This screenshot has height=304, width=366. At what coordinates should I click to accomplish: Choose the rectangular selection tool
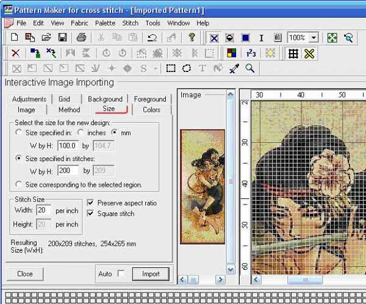pyautogui.click(x=171, y=68)
